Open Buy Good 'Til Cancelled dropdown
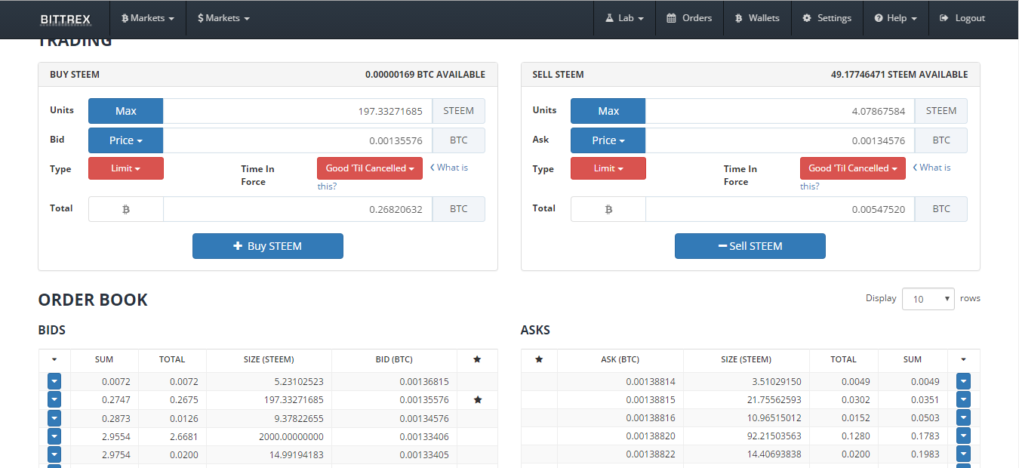 pos(370,168)
